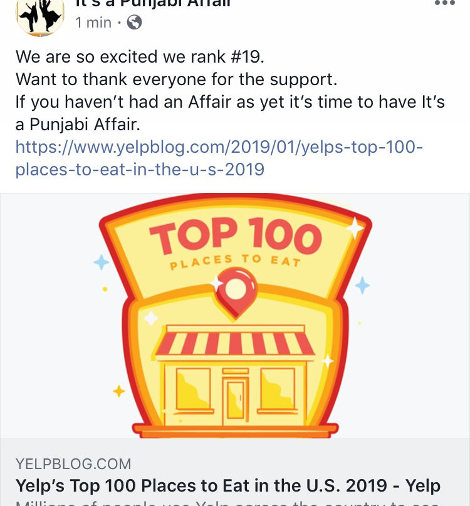This screenshot has height=506, width=470.
Task: Open the three-dot post options menu
Action: (445, 3)
